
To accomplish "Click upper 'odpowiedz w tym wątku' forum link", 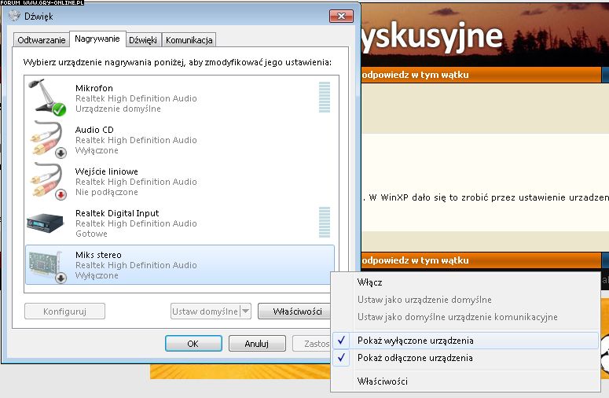I will [415, 75].
